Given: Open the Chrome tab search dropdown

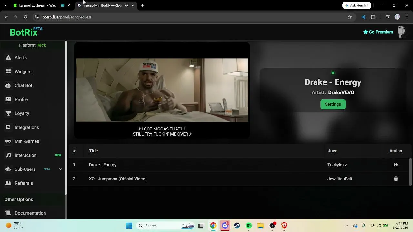Looking at the screenshot, I should (5, 5).
